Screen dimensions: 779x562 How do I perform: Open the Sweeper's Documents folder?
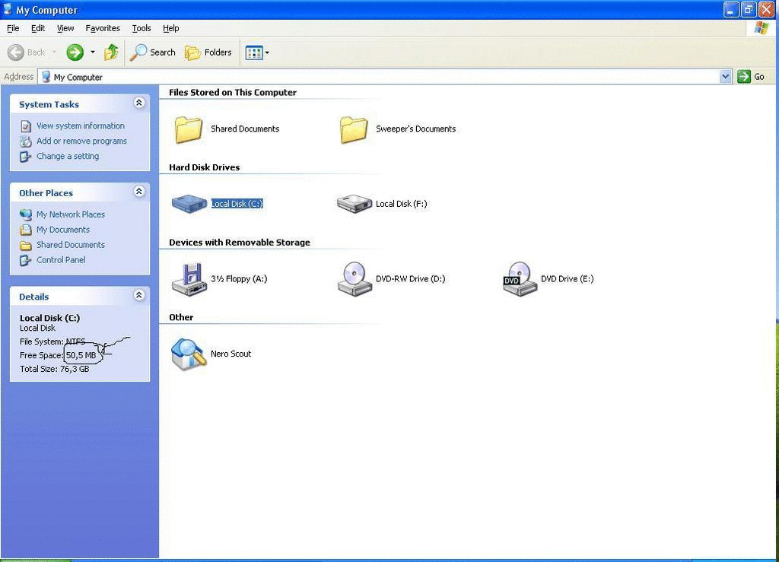coord(354,129)
